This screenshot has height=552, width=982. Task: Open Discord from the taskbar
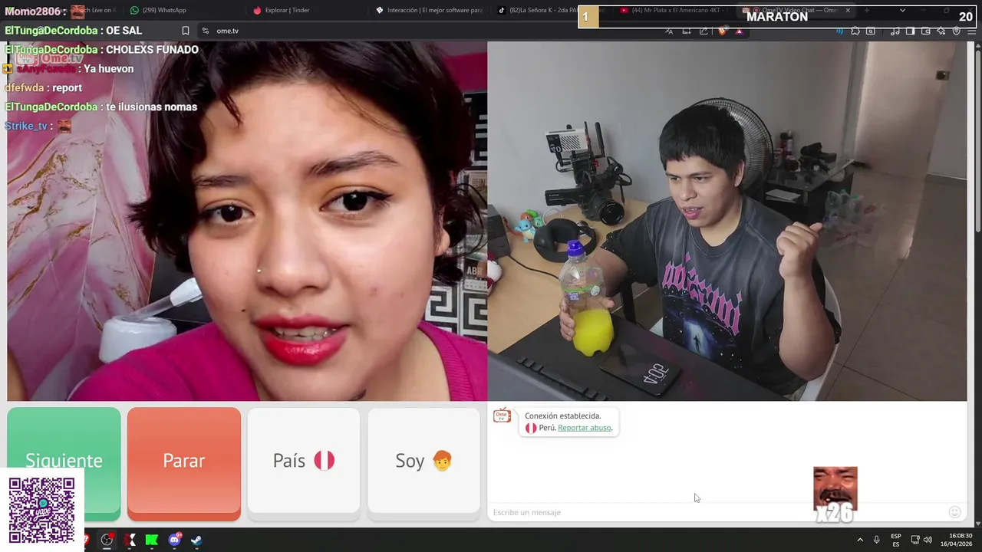pyautogui.click(x=175, y=540)
